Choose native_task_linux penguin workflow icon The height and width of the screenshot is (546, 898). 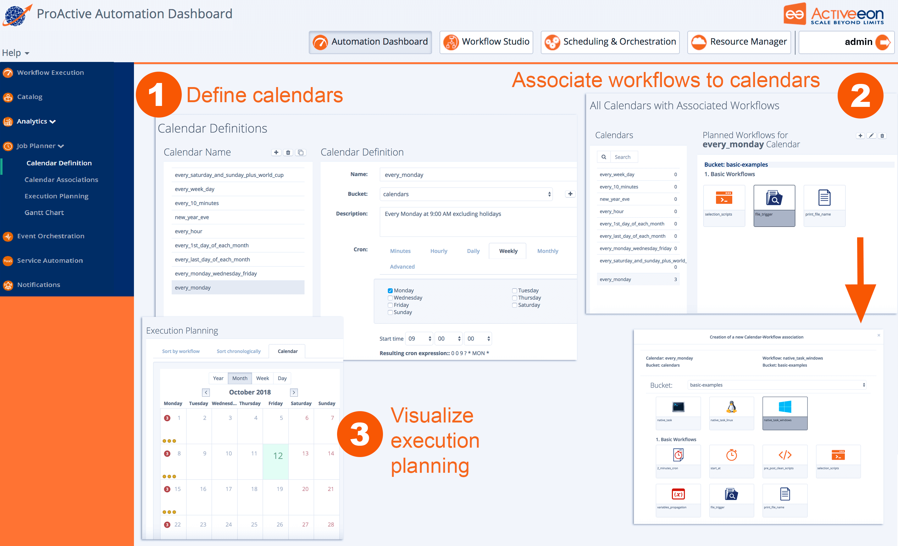[x=731, y=413]
